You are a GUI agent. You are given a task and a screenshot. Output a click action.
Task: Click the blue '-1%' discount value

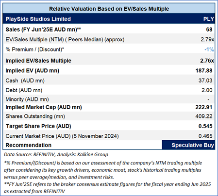209,49
